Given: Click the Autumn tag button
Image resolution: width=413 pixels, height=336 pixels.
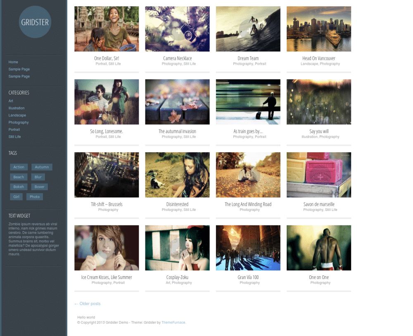Looking at the screenshot, I should [42, 167].
